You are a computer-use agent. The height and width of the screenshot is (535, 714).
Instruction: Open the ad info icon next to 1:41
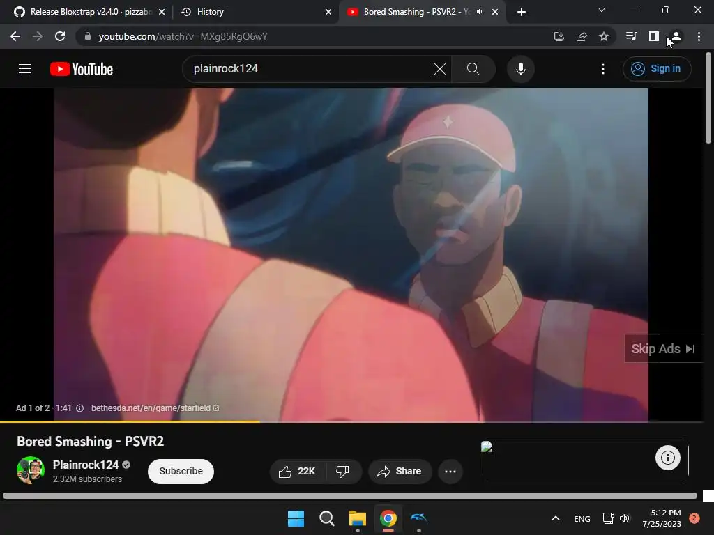pos(79,408)
